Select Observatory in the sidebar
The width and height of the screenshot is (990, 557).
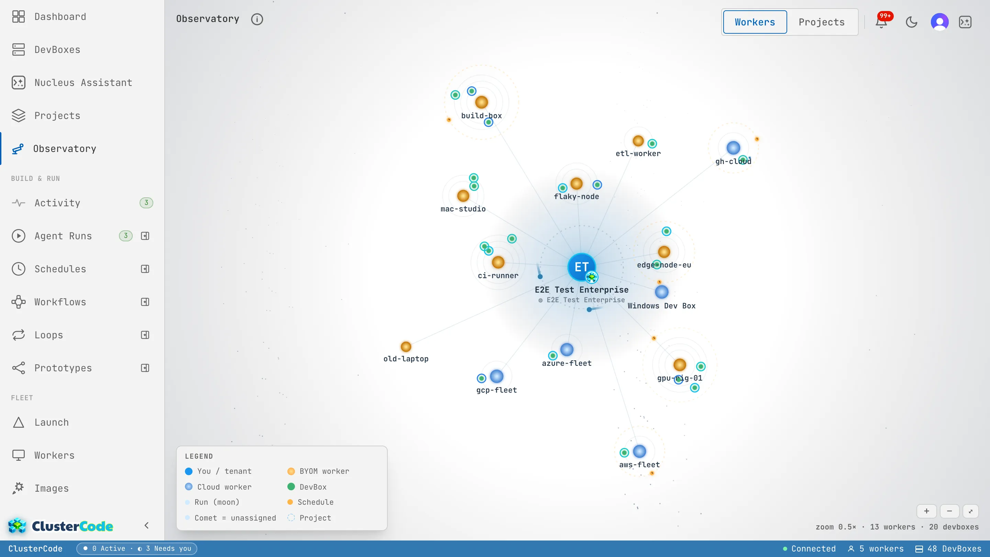pyautogui.click(x=82, y=149)
